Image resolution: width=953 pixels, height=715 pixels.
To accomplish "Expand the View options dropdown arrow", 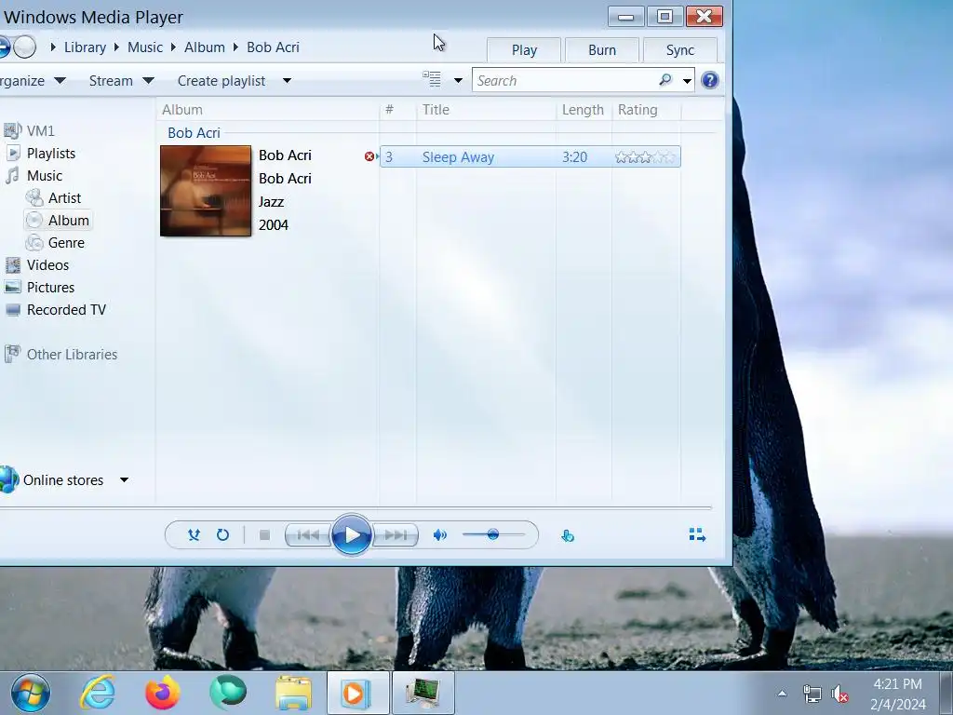I will click(458, 80).
